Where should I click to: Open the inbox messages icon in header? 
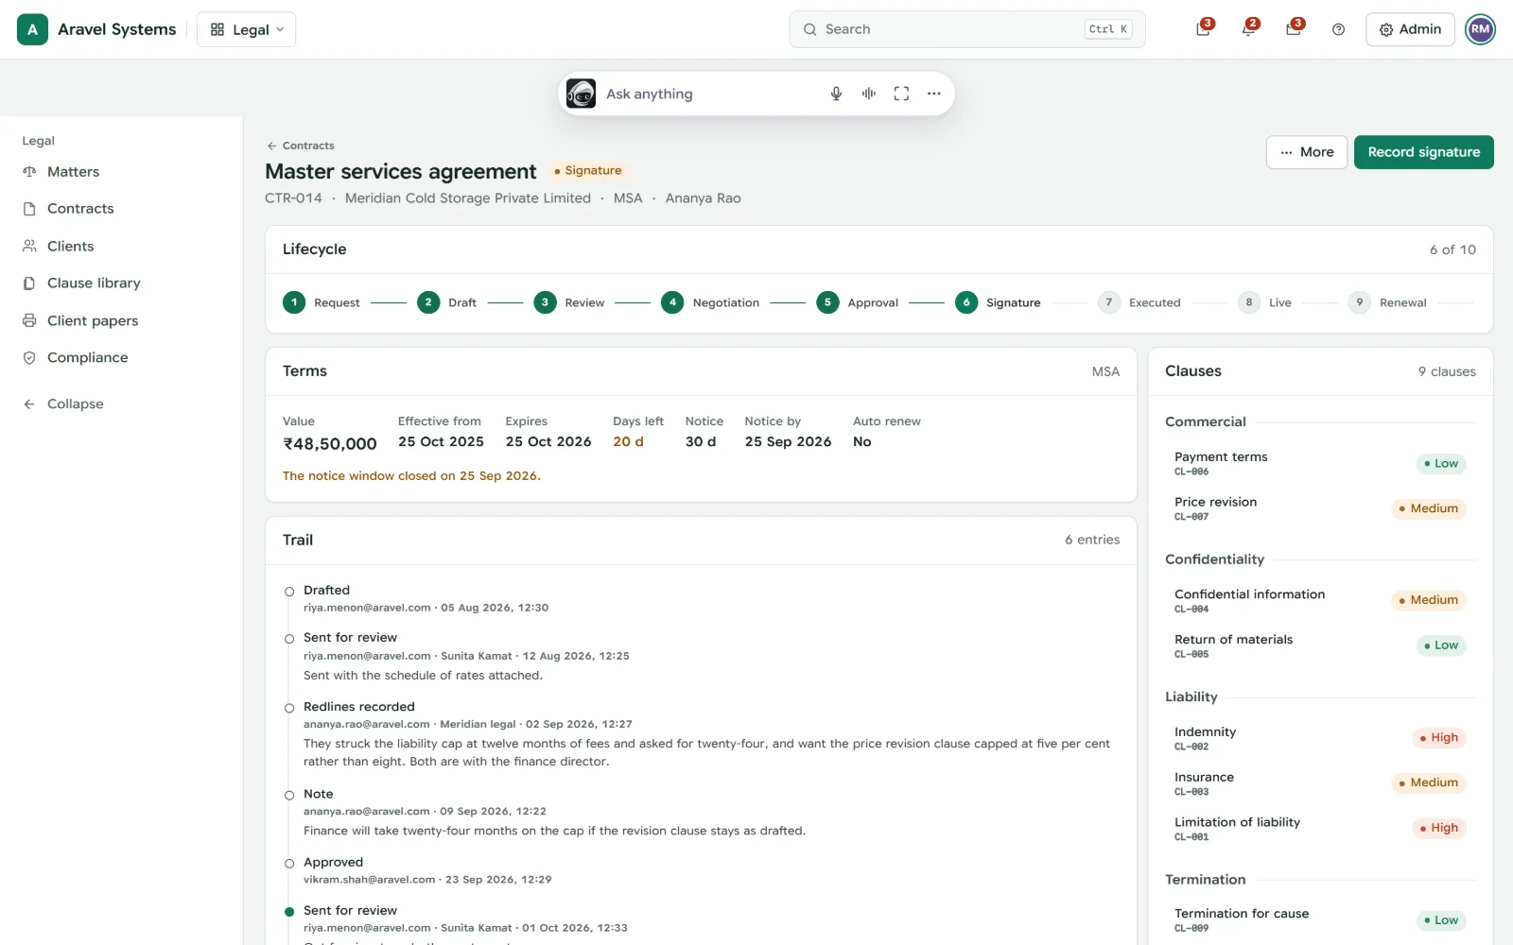tap(1294, 29)
